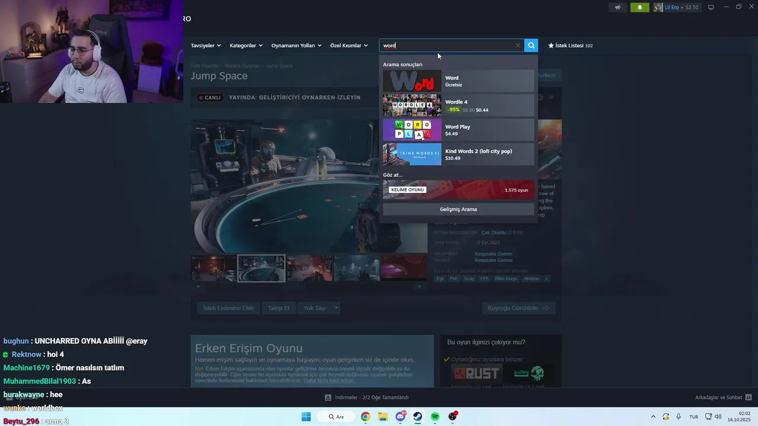Select the Word free search result
This screenshot has height=426, width=758.
click(x=458, y=81)
